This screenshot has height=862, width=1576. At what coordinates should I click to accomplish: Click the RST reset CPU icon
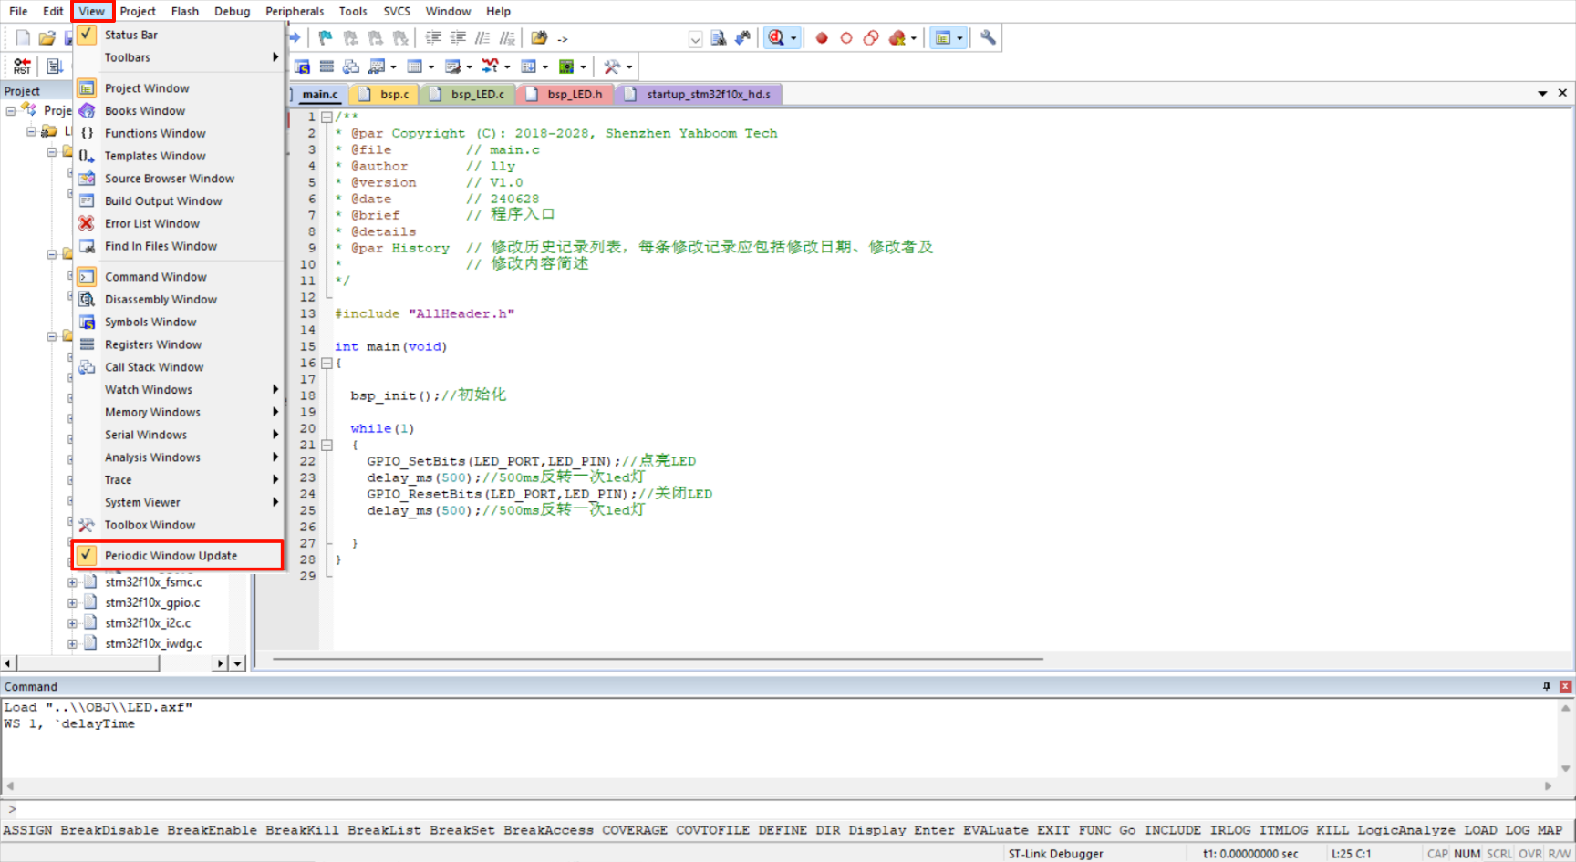[22, 66]
